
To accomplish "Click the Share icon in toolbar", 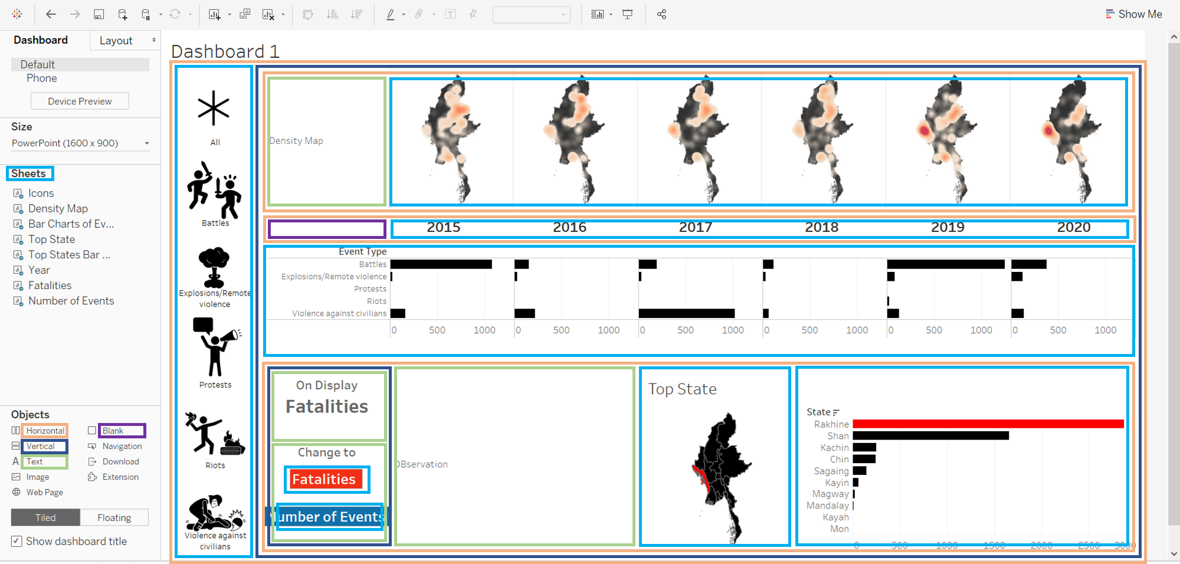I will pyautogui.click(x=661, y=14).
